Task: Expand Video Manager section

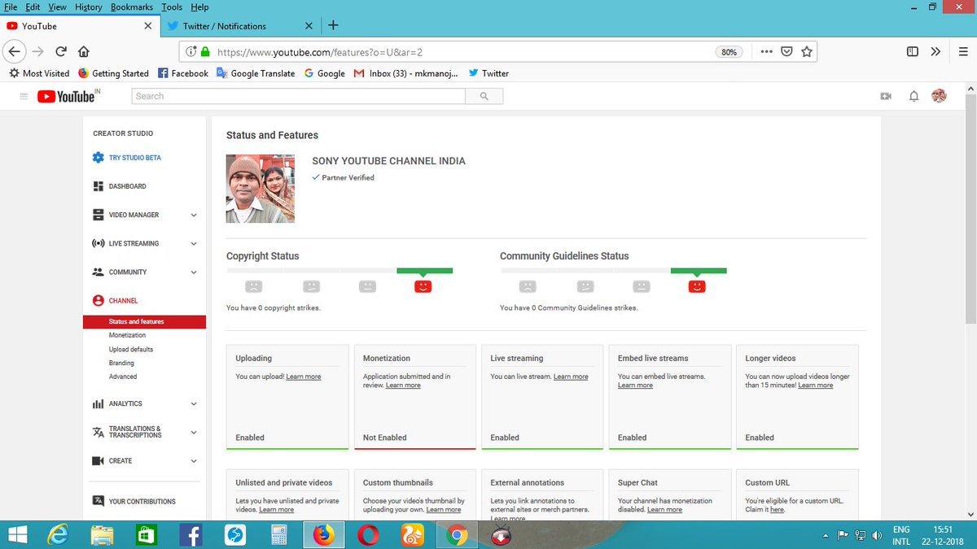Action: (x=194, y=216)
